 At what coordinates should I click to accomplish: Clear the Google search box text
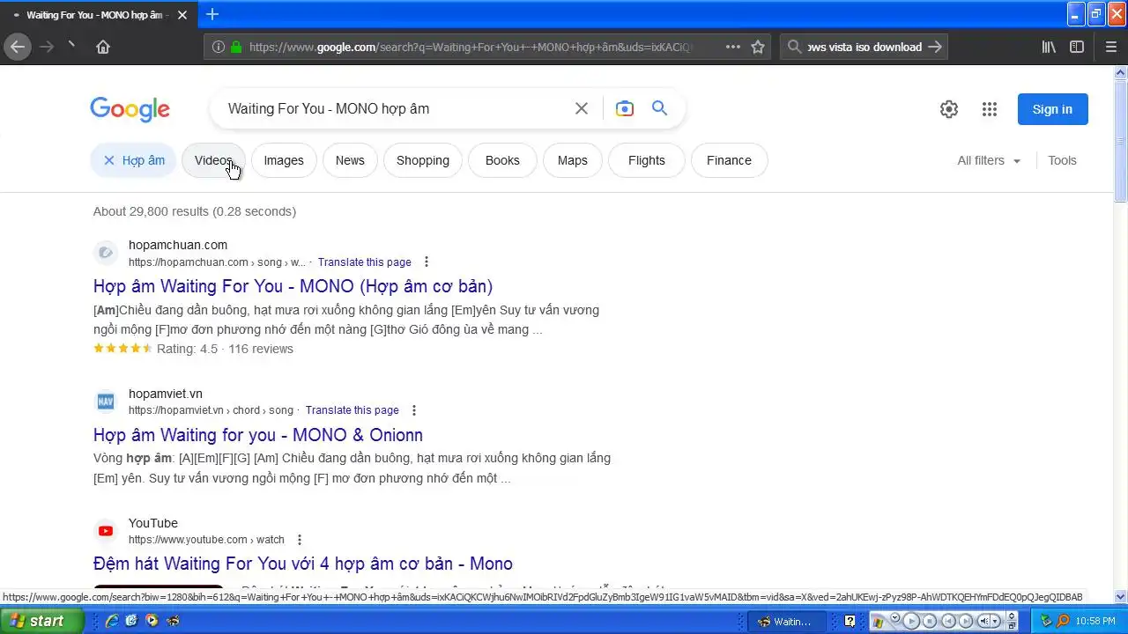582,108
